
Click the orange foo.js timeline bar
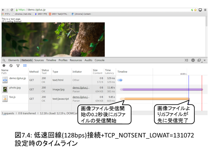coord(155,99)
